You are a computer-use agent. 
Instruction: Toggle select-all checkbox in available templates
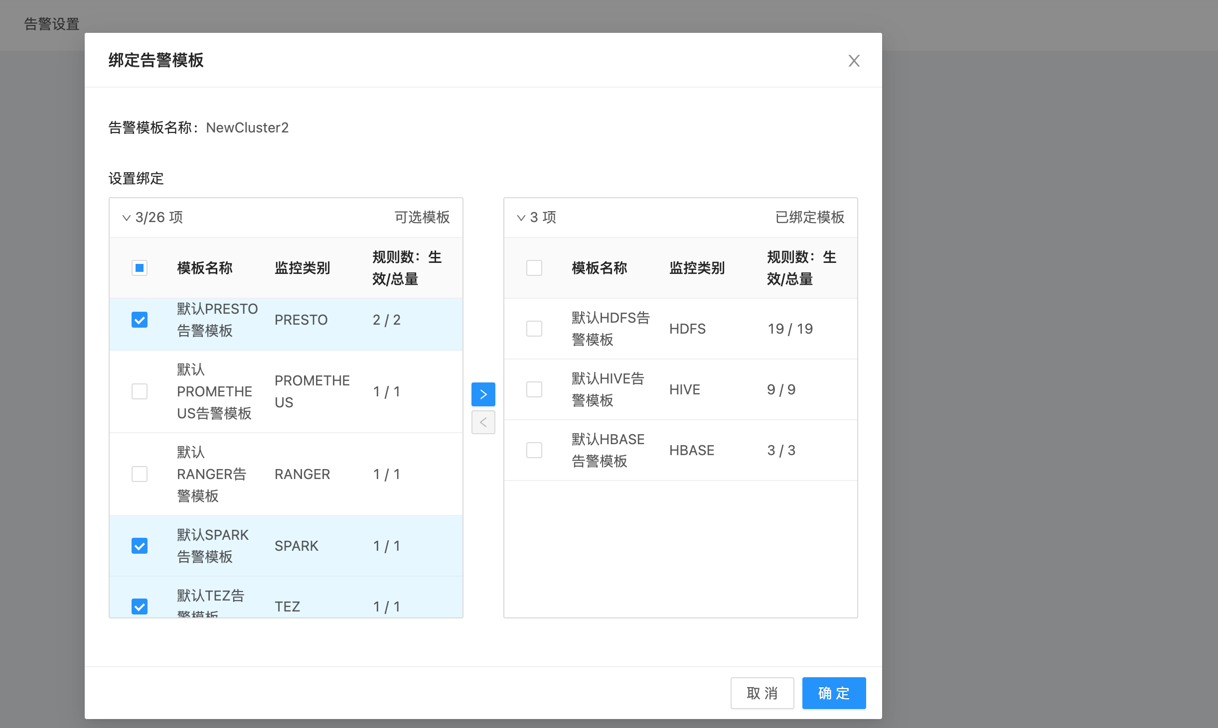point(140,268)
